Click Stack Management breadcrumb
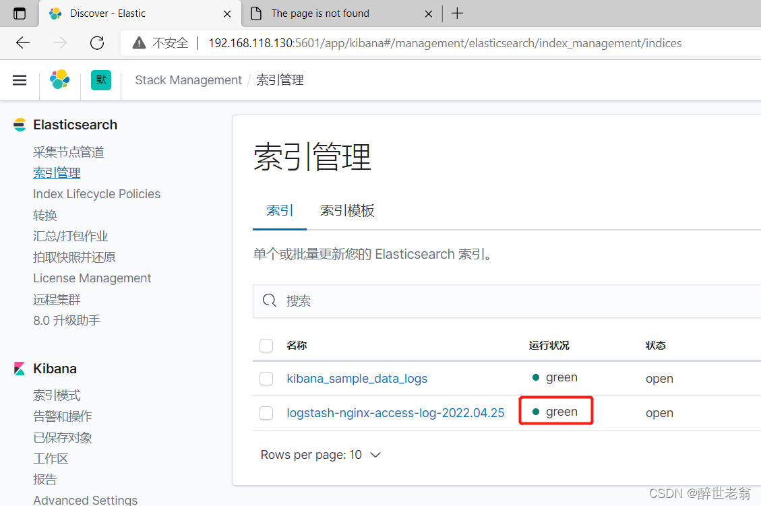The width and height of the screenshot is (761, 506). [188, 80]
